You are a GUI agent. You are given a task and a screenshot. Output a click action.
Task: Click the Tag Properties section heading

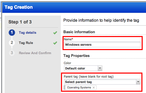pyautogui.click(x=76, y=56)
